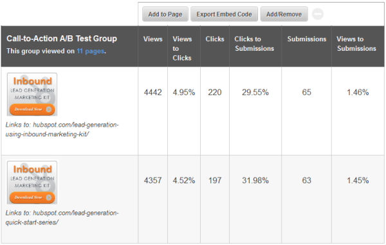
Task: Select the Views column header
Action: click(x=153, y=39)
